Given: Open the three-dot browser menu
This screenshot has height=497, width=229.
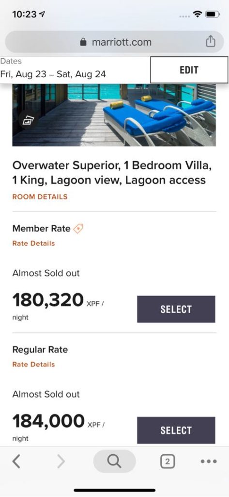Looking at the screenshot, I should click(209, 462).
